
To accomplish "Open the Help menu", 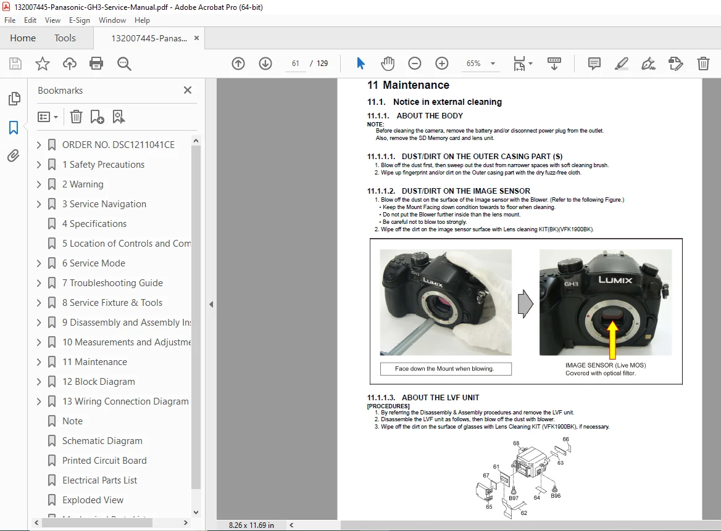I will [x=142, y=20].
